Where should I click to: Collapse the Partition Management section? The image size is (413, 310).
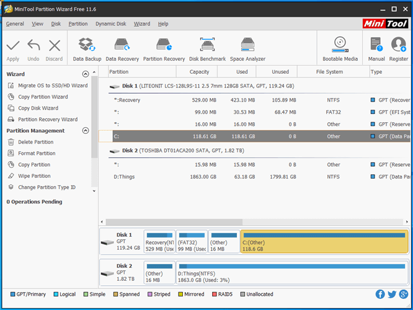[x=86, y=131]
